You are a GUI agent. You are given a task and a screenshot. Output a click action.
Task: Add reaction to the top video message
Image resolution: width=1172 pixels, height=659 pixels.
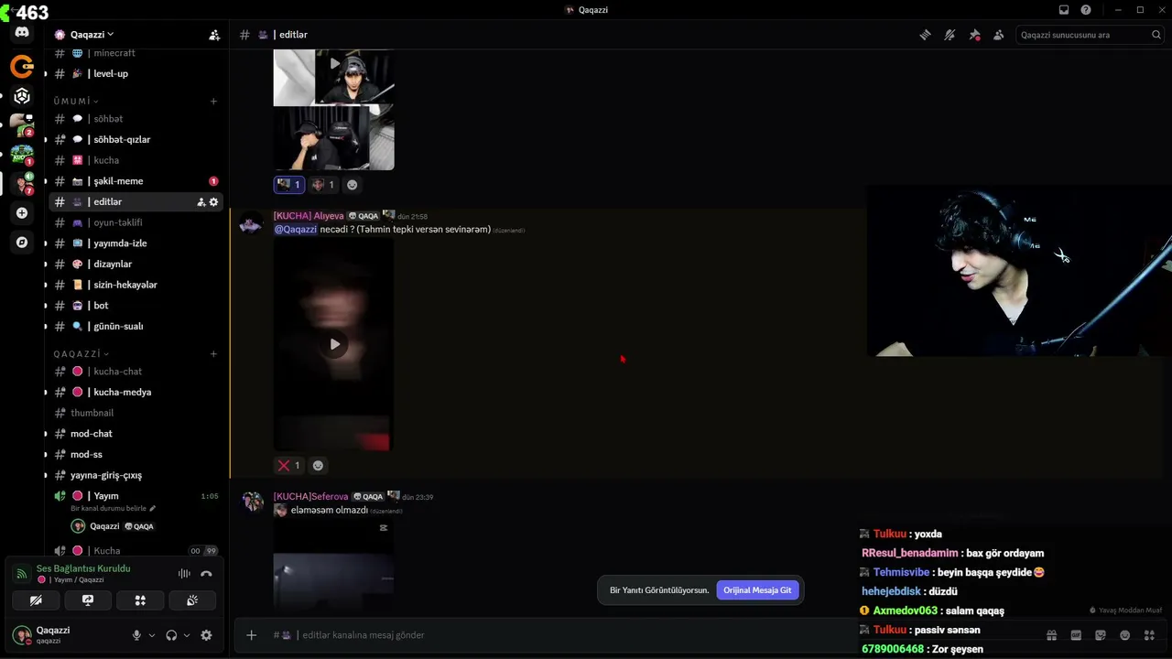click(352, 185)
